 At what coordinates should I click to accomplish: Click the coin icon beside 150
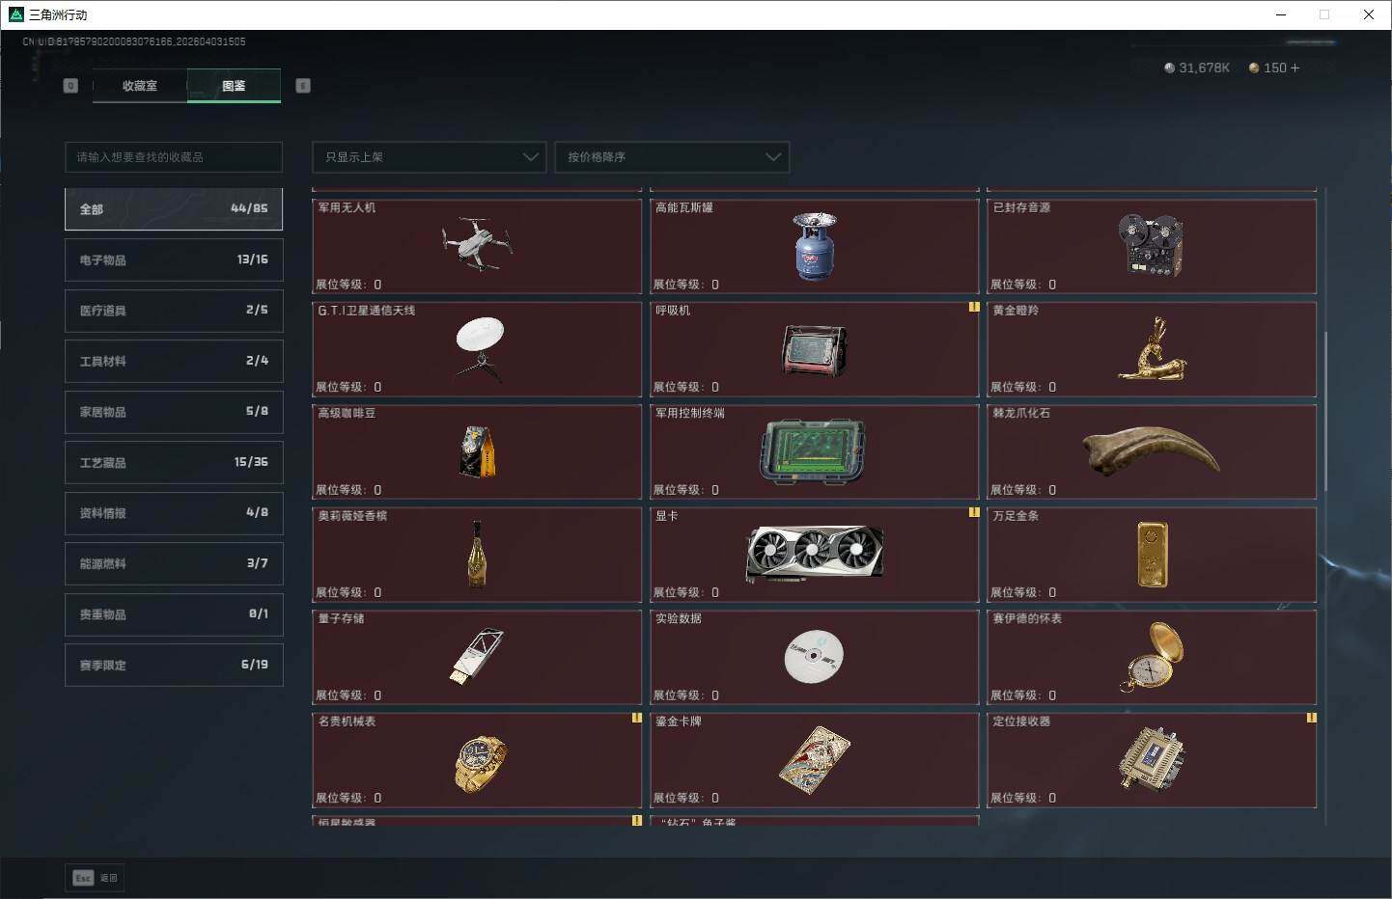click(1254, 68)
